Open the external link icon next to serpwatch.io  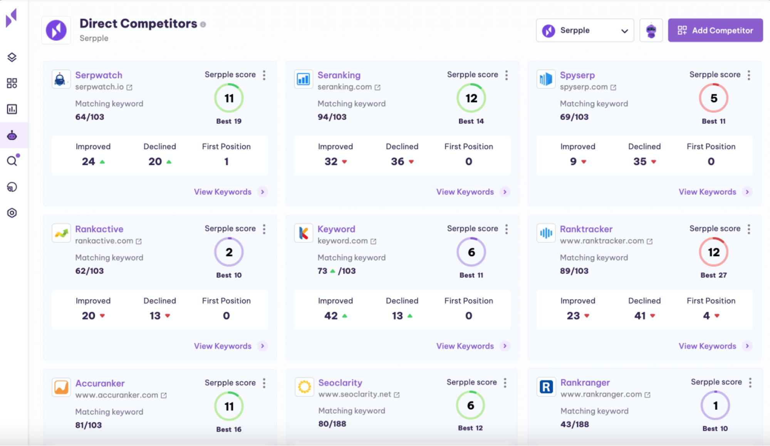coord(129,87)
